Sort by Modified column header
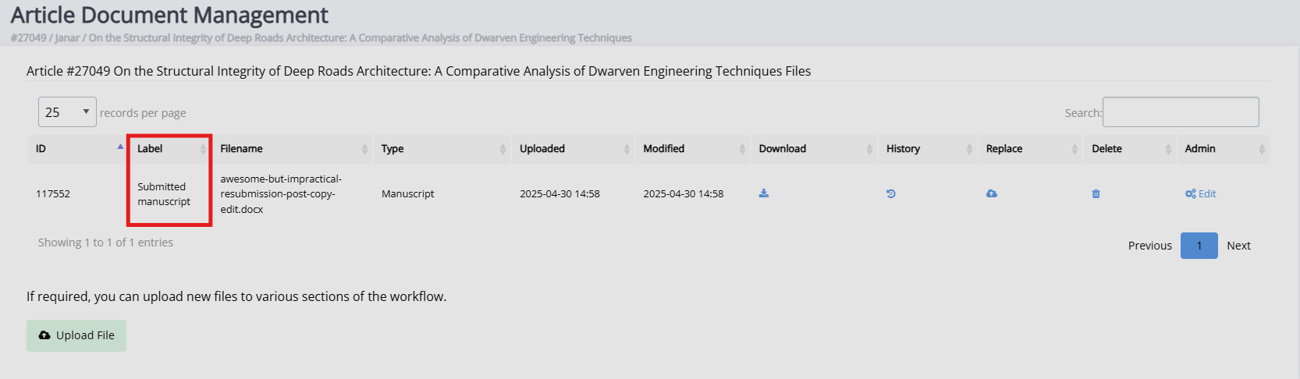The image size is (1300, 379). tap(693, 149)
